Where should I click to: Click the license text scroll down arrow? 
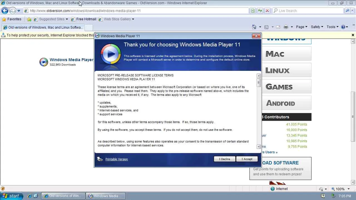click(259, 147)
